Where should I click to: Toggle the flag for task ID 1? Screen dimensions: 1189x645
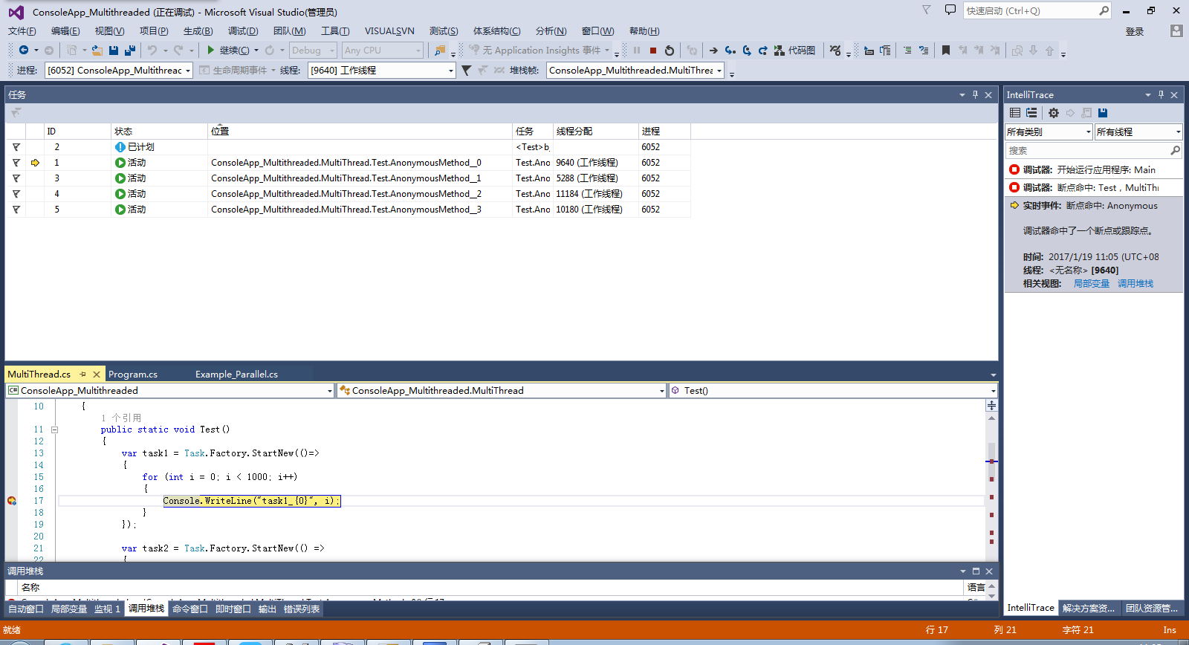point(16,163)
